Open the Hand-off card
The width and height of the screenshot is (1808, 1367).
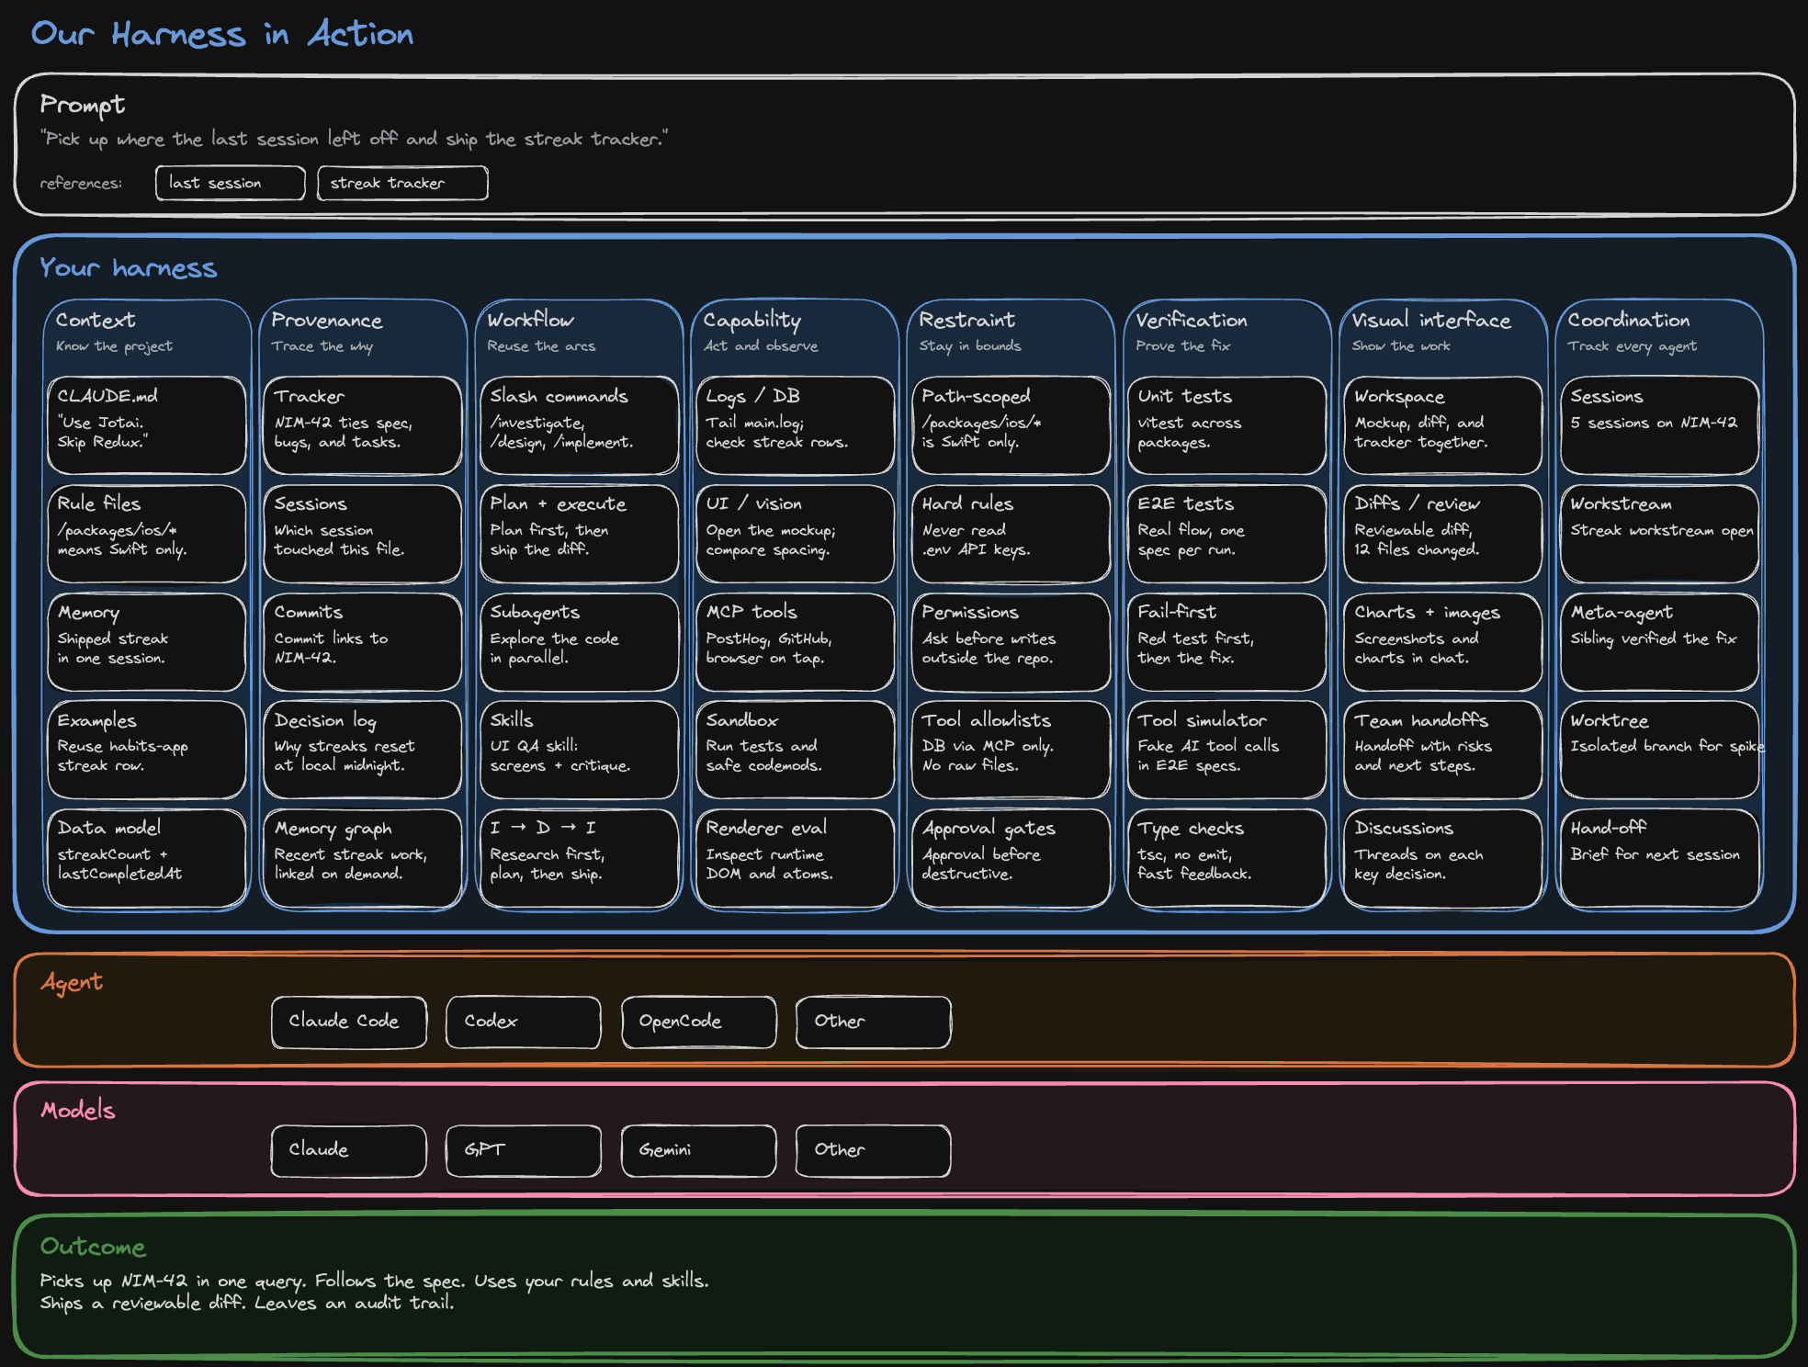pyautogui.click(x=1660, y=858)
